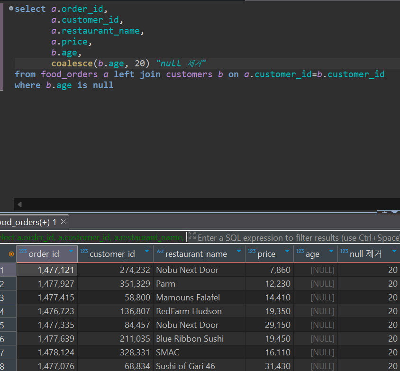This screenshot has height=371, width=400.
Task: Click the green query text in the filter bar
Action: 85,237
